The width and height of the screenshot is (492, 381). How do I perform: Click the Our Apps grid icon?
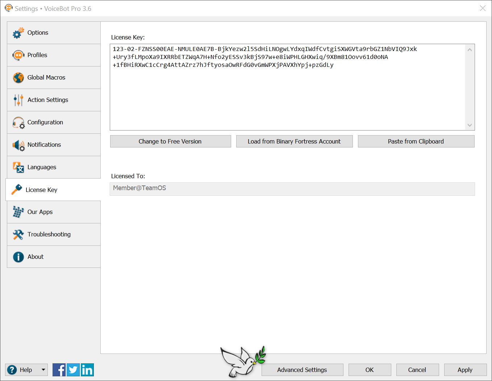point(18,212)
